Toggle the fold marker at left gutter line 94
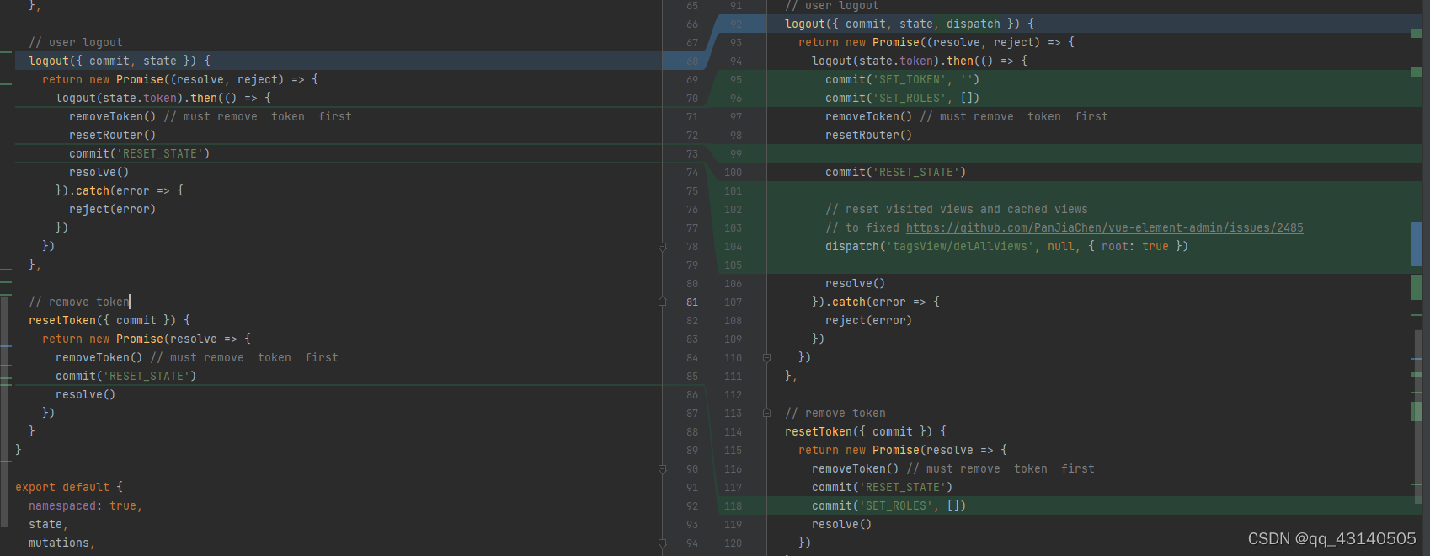The width and height of the screenshot is (1430, 556). coord(662,543)
